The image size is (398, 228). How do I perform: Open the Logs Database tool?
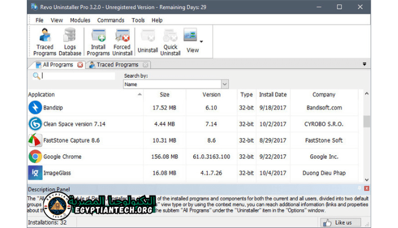70,42
